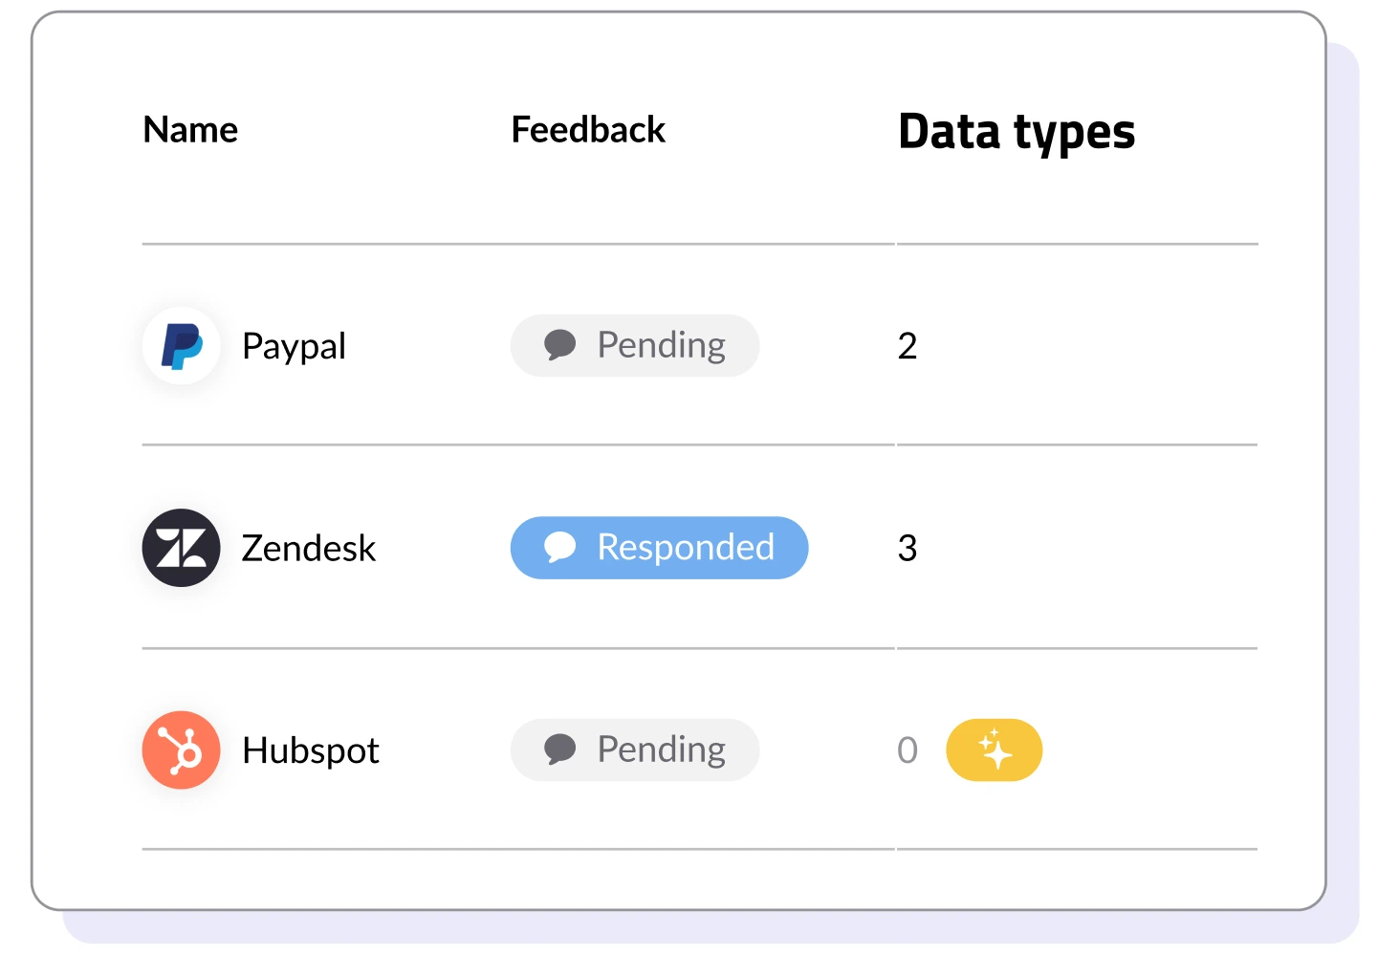
Task: Click the speech bubble in Hubspot's Pending badge
Action: tap(559, 750)
